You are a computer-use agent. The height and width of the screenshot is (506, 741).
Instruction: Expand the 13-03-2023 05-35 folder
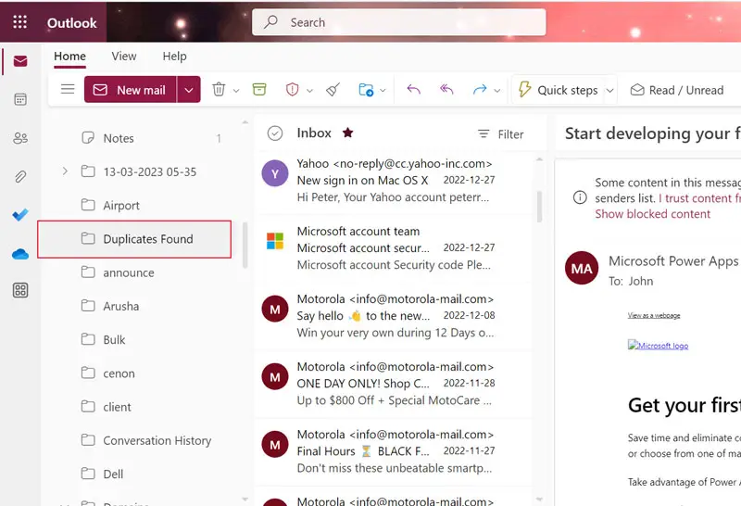point(65,171)
